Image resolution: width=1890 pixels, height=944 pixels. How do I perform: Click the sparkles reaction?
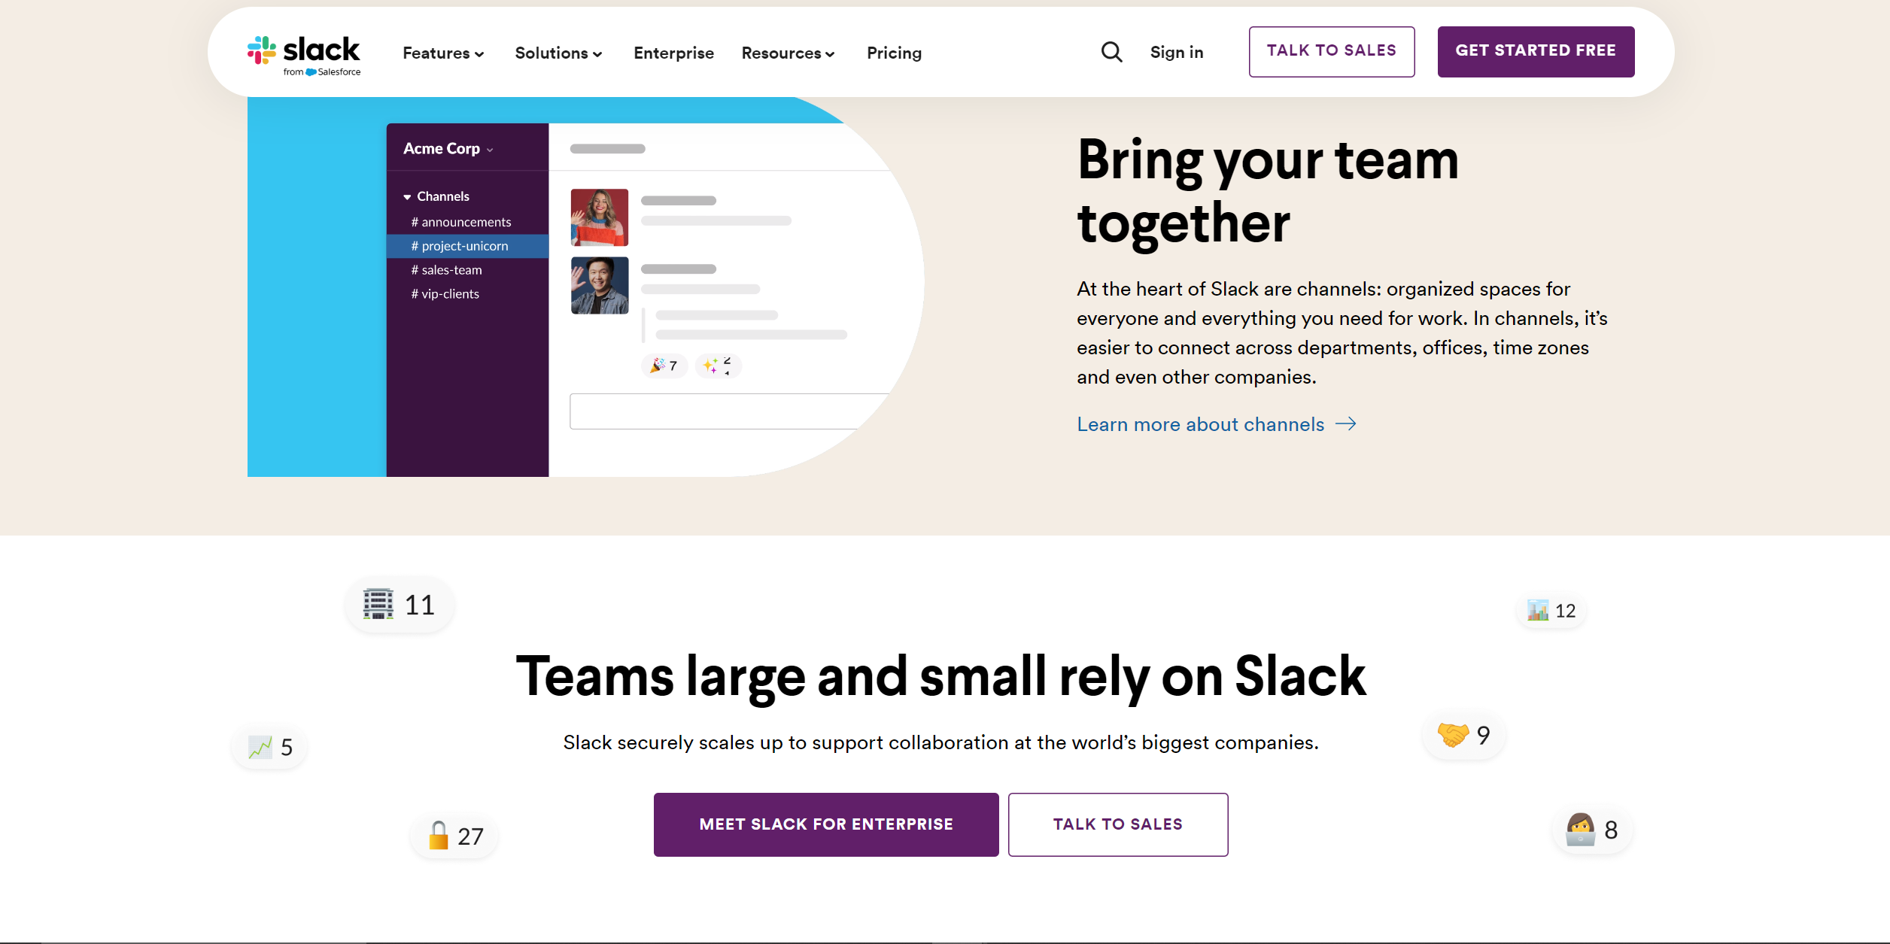tap(718, 366)
